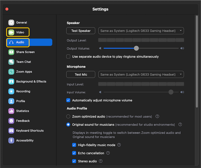
Task: Enable separate audio device for ringtone
Action: 68,57
